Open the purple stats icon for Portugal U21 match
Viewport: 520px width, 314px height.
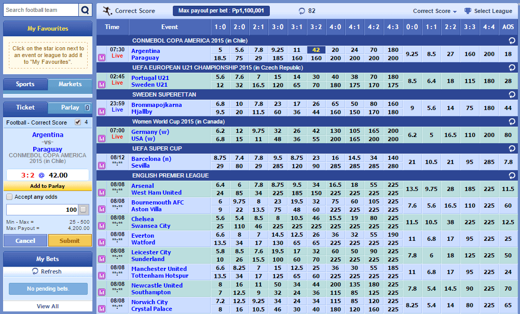[x=102, y=85]
